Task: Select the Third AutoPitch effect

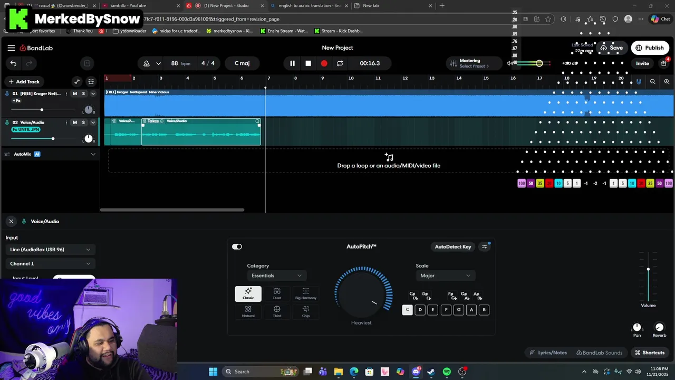Action: [277, 311]
